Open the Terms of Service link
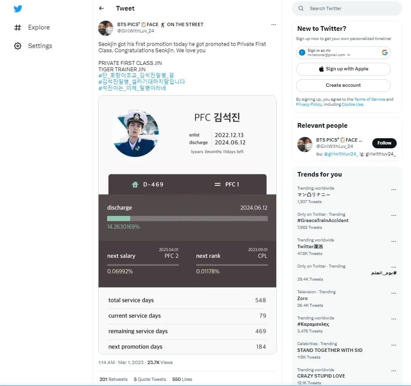This screenshot has height=386, width=411. click(x=369, y=99)
